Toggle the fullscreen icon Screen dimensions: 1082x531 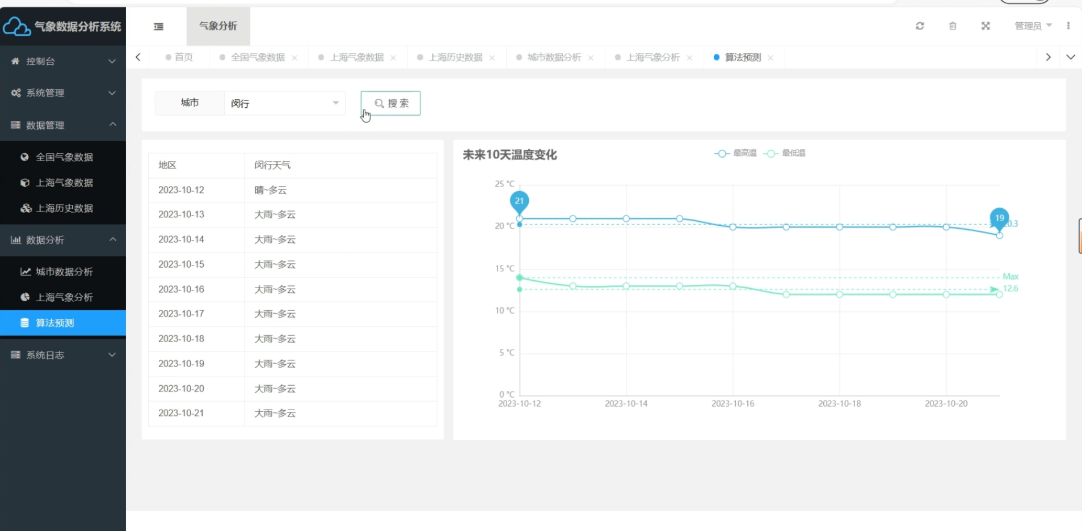[x=986, y=26]
